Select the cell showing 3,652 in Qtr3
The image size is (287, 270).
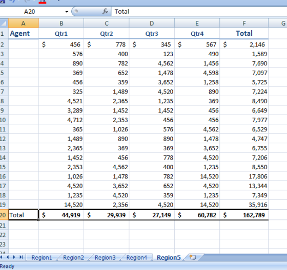(x=152, y=82)
